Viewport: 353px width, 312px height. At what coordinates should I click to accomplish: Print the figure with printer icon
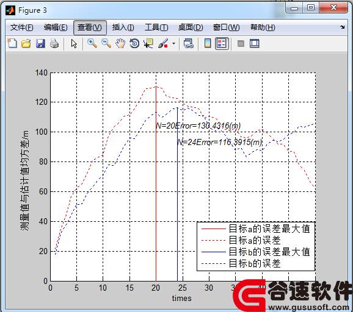coord(54,43)
